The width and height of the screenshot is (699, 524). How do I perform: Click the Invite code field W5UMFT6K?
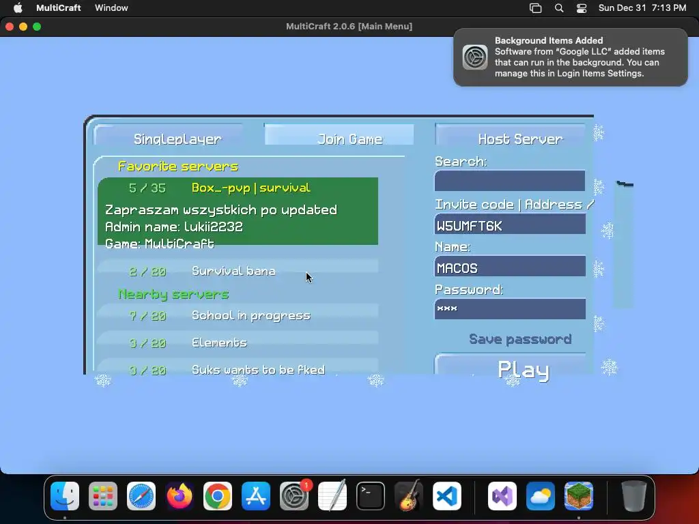510,224
